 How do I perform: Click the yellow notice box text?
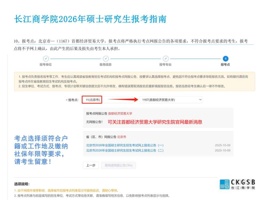coord(134,81)
